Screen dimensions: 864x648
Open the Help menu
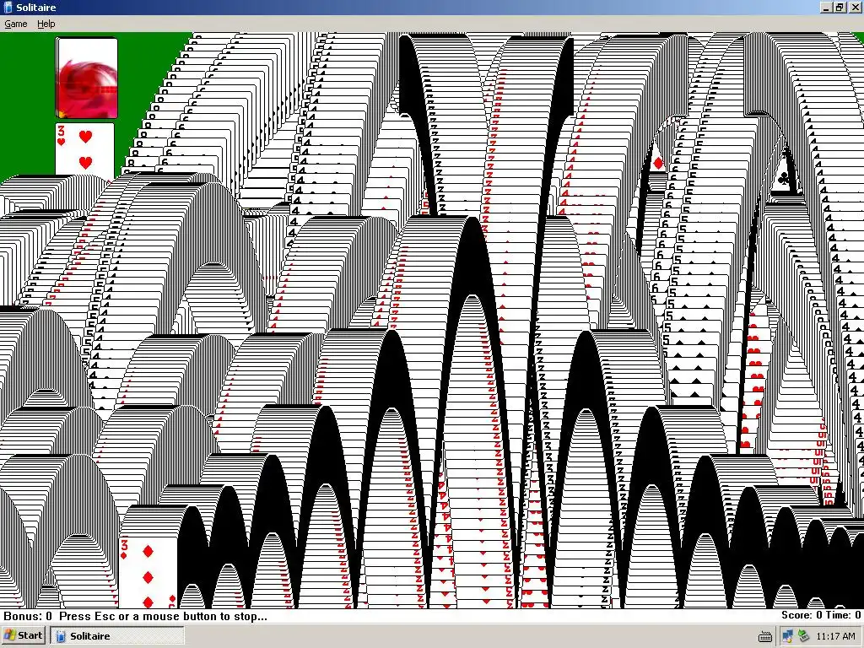(x=46, y=24)
